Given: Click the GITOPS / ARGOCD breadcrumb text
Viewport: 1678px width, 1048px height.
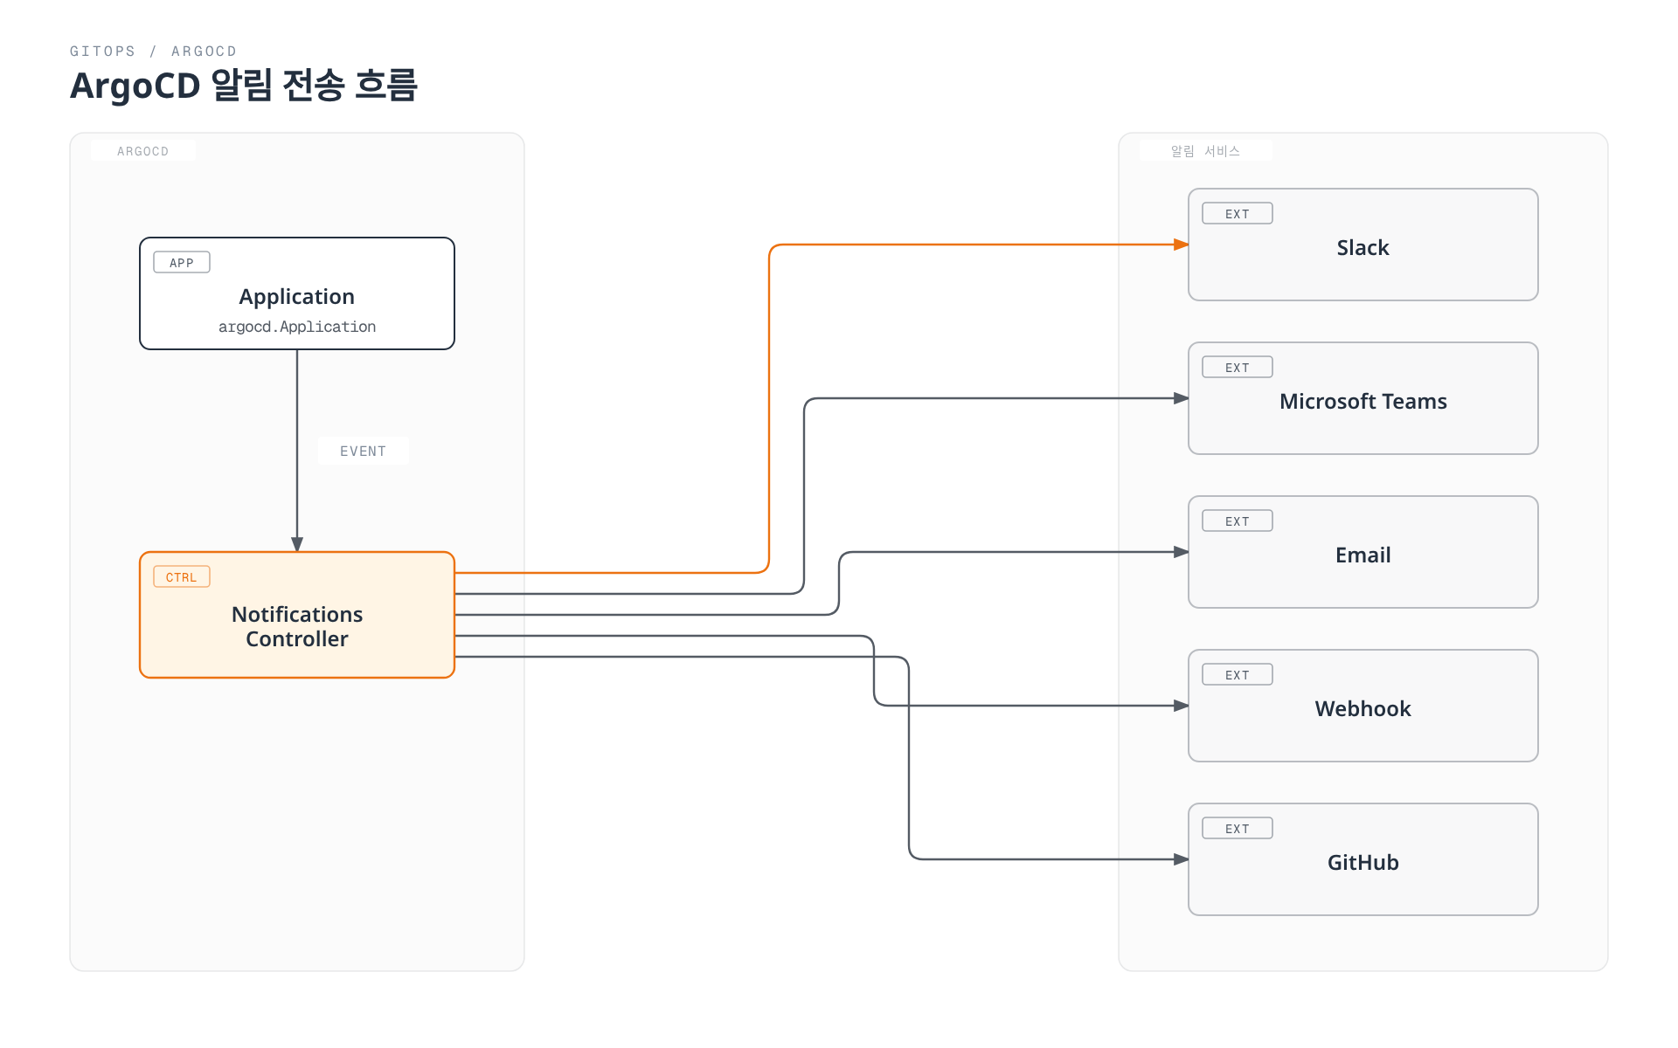Looking at the screenshot, I should pyautogui.click(x=154, y=51).
